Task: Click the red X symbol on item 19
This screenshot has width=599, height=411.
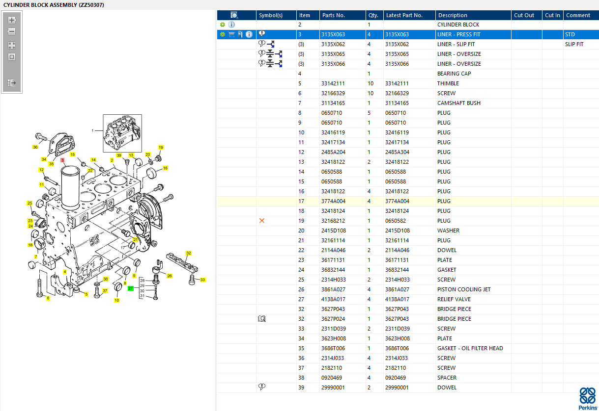Action: (x=262, y=221)
